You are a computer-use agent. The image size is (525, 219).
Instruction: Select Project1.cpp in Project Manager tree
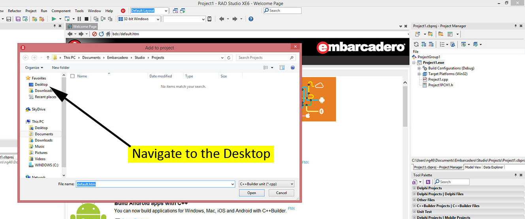pyautogui.click(x=435, y=79)
